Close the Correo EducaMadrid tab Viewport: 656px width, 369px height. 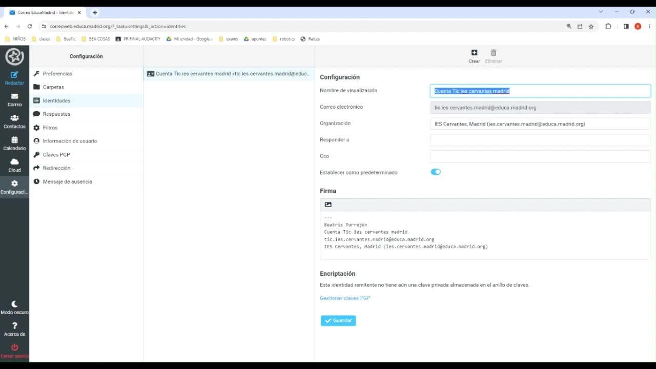pos(79,12)
